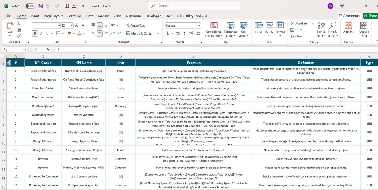The width and height of the screenshot is (378, 190).
Task: Toggle Bold formatting
Action: (x=35, y=33)
